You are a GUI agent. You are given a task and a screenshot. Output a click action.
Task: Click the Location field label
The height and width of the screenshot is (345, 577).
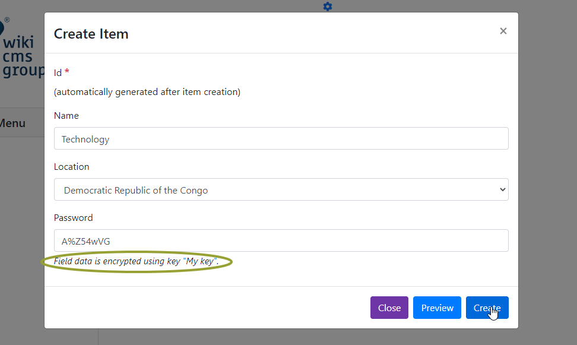pos(71,167)
